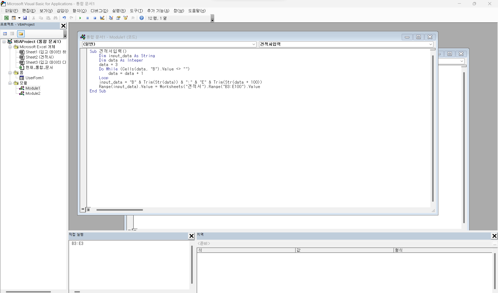Toggle folders in the Project panel
This screenshot has height=293, width=498.
[x=21, y=34]
